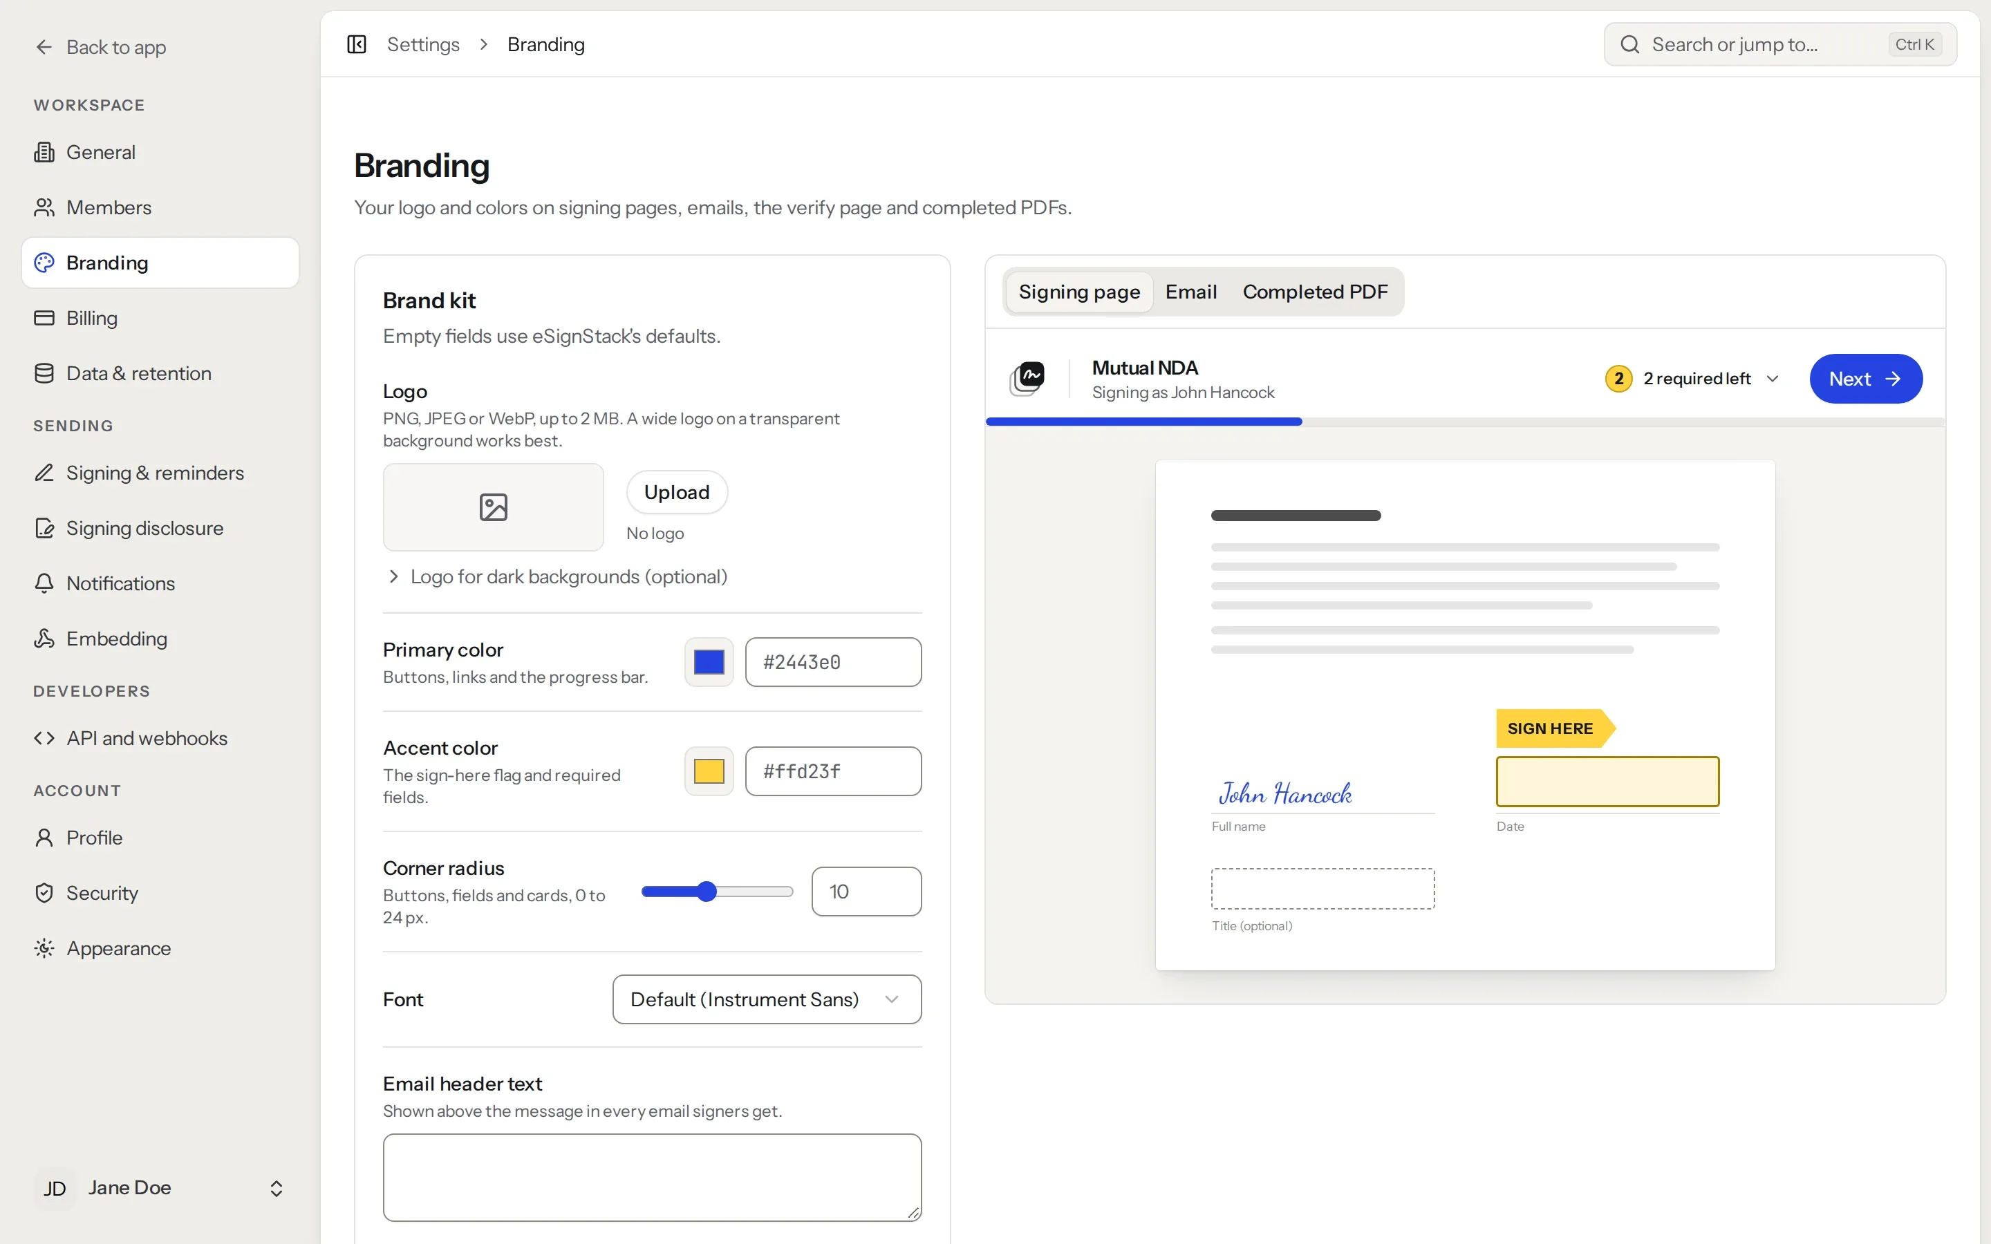
Task: Click the Upload logo button
Action: click(676, 492)
